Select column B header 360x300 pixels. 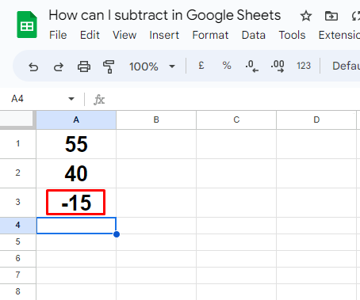[x=156, y=120]
